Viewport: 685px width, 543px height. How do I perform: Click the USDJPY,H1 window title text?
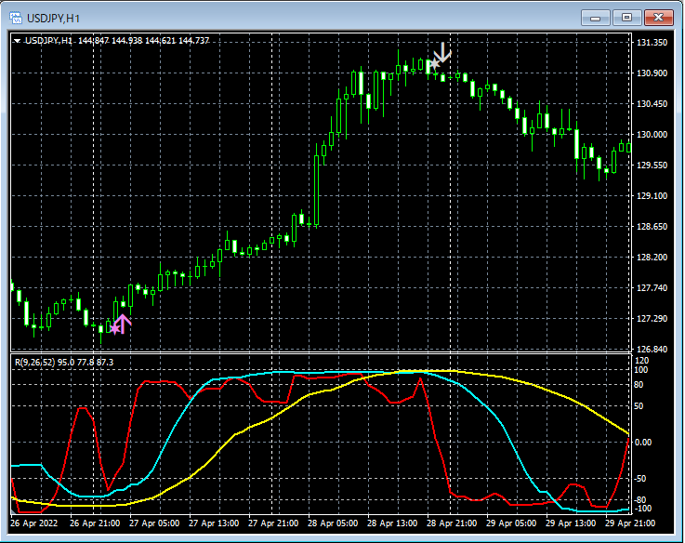pyautogui.click(x=53, y=18)
